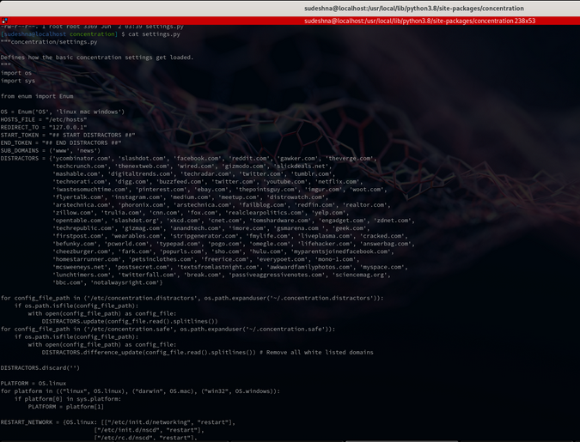The image size is (580, 442).
Task: Click the HOSTS_FILE variable line
Action: (x=44, y=119)
